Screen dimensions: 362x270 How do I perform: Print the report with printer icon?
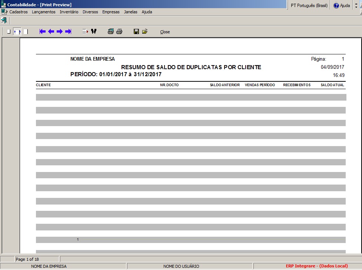(x=119, y=32)
